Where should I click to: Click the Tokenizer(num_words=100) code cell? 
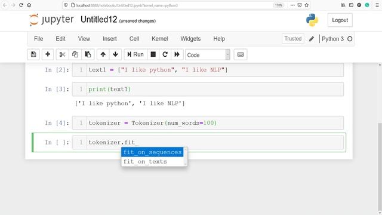click(x=208, y=123)
